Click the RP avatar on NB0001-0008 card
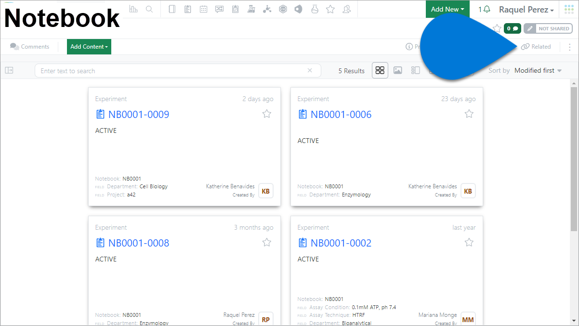This screenshot has width=579, height=326. tap(266, 319)
